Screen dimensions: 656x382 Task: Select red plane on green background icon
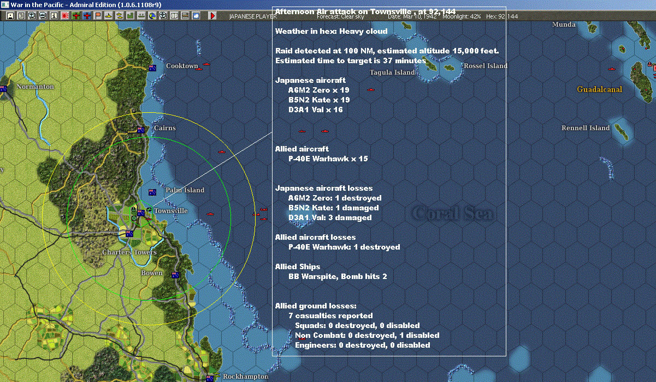point(76,16)
